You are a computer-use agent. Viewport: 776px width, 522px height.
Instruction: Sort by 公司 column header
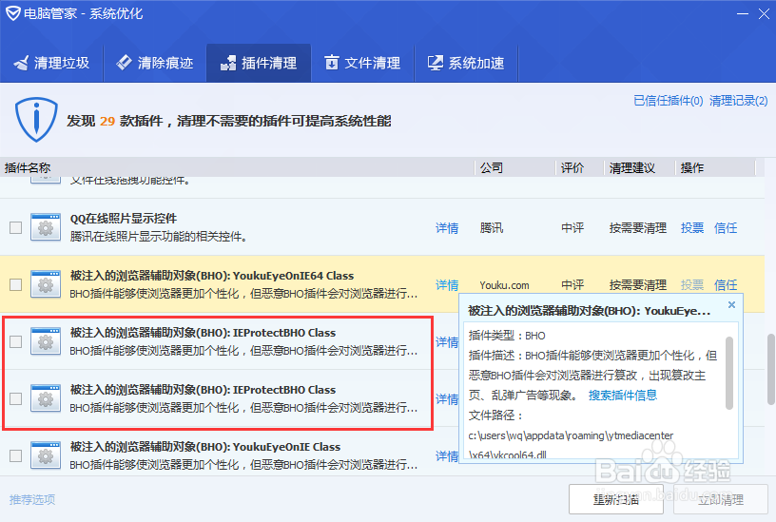(492, 167)
